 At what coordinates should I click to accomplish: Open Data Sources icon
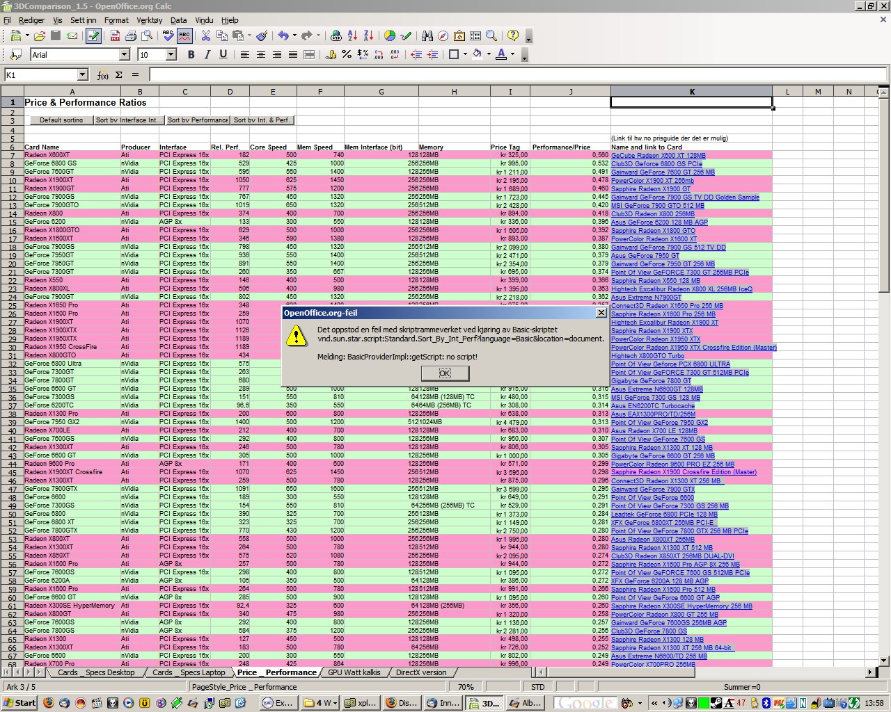click(x=475, y=35)
